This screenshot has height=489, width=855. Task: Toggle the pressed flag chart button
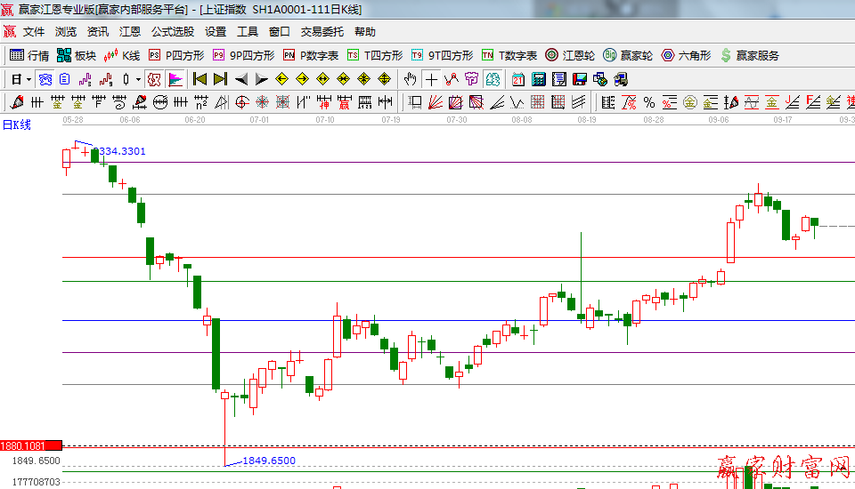pyautogui.click(x=175, y=79)
